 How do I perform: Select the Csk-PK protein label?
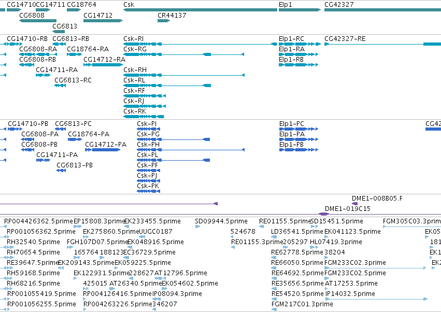tap(148, 186)
